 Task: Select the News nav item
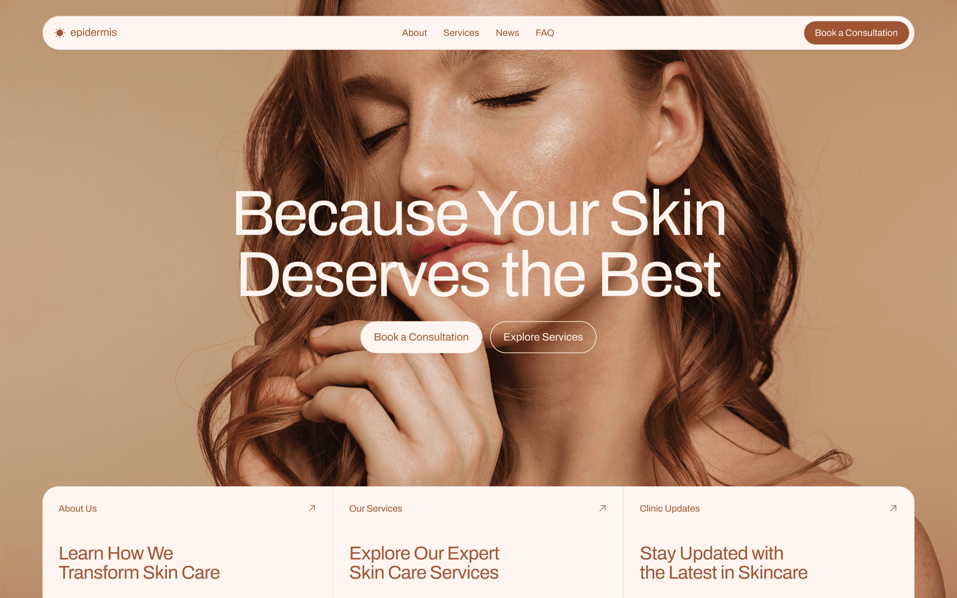coord(507,33)
